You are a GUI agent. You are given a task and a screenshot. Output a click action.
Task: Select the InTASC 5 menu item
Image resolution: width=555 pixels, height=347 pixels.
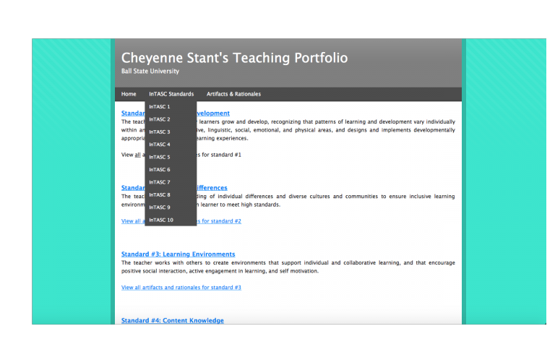point(160,157)
